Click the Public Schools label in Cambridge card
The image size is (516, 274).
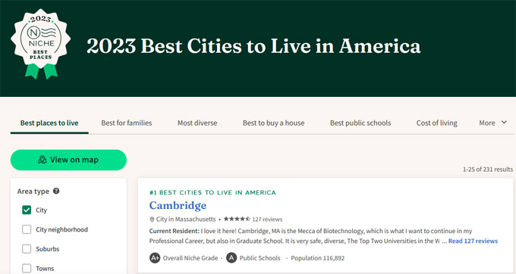pyautogui.click(x=260, y=258)
